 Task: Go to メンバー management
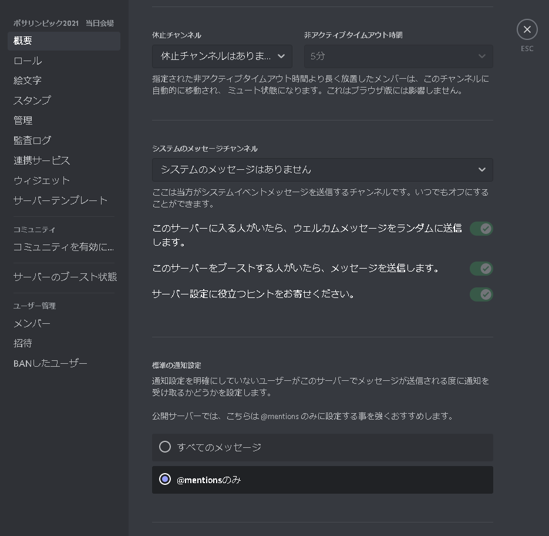click(64, 324)
